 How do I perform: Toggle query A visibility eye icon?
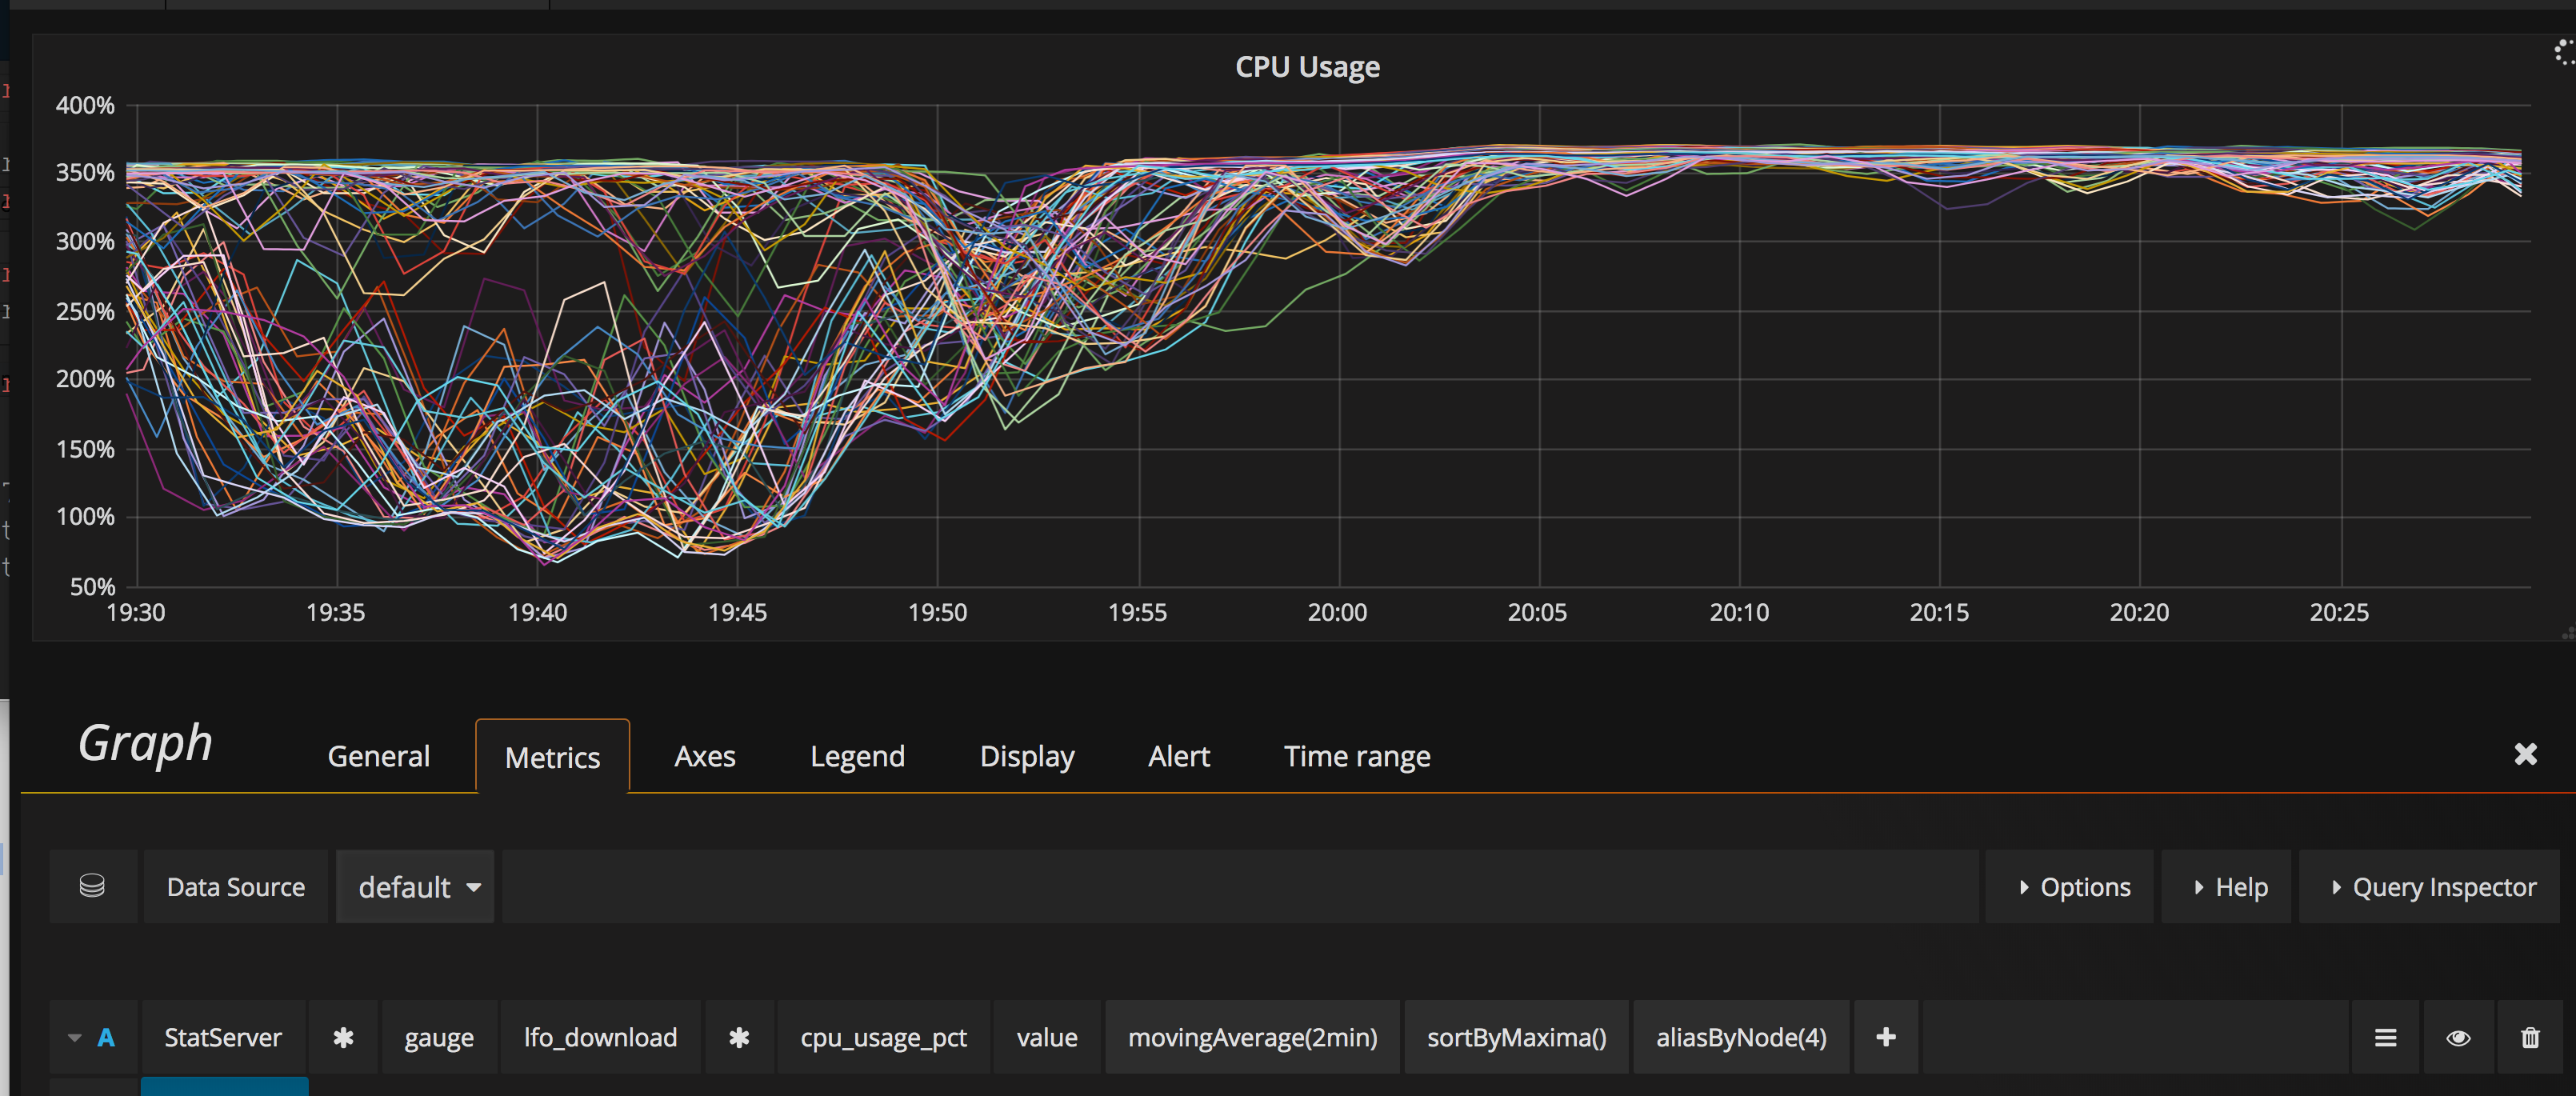2458,1037
